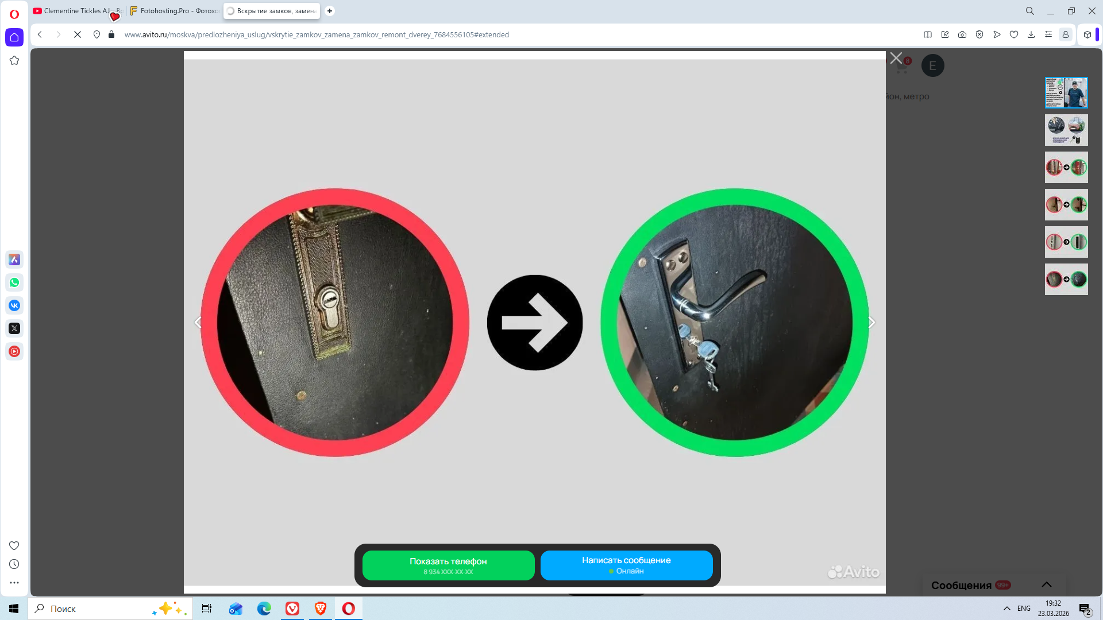Show hidden system tray icons

point(1006,609)
